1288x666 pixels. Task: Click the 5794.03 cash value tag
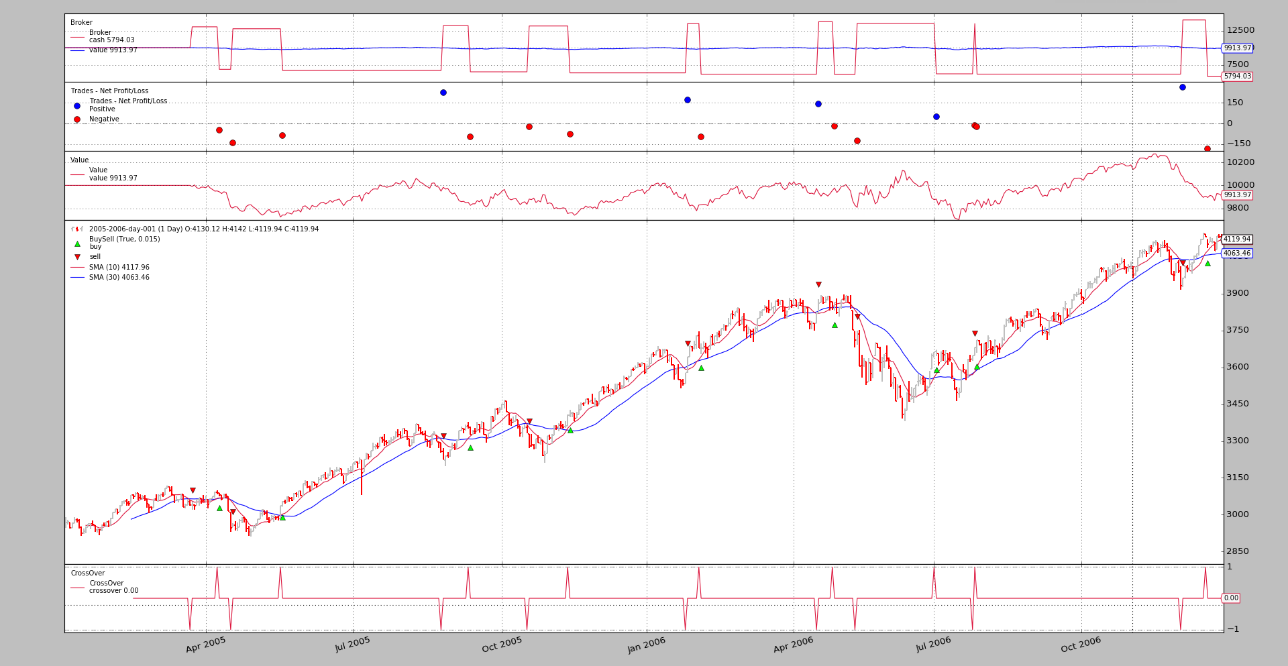point(1237,76)
